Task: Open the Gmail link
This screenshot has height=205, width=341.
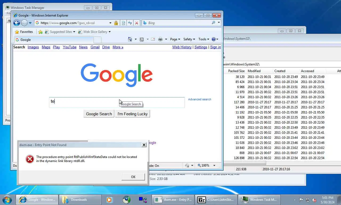Action: tap(95, 47)
